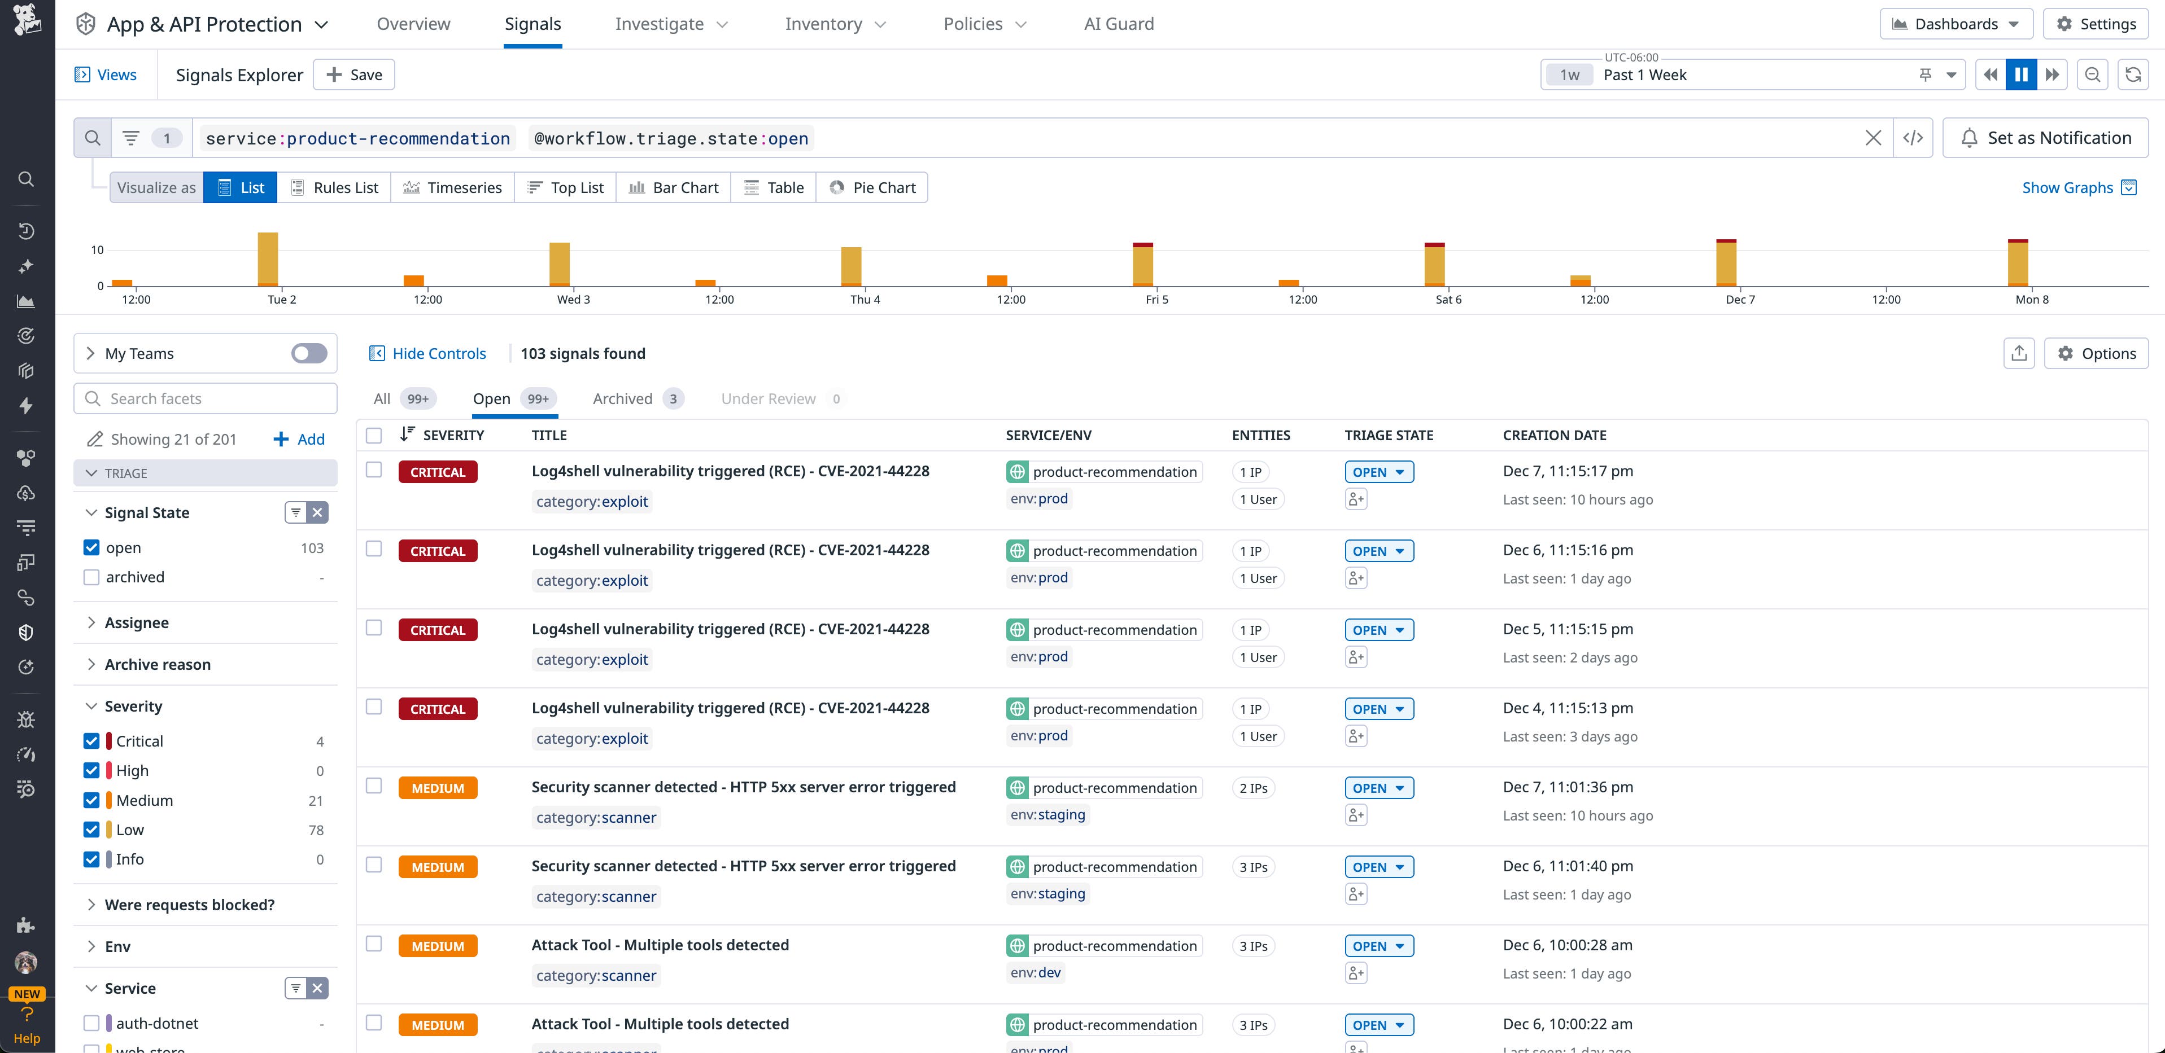
Task: Refresh the signals query results
Action: click(2133, 74)
